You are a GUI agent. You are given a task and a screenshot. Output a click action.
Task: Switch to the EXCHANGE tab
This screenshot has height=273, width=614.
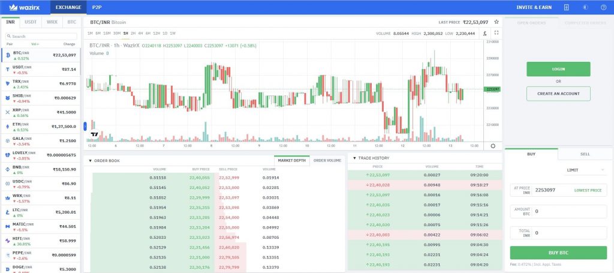68,7
